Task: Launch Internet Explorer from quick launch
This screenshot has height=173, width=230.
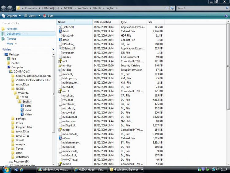Action: [21, 170]
